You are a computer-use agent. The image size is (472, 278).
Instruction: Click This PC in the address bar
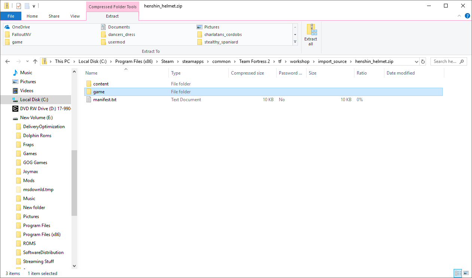point(62,61)
